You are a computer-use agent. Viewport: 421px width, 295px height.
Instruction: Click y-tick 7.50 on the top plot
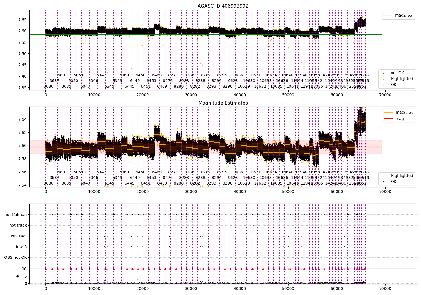[x=22, y=54]
